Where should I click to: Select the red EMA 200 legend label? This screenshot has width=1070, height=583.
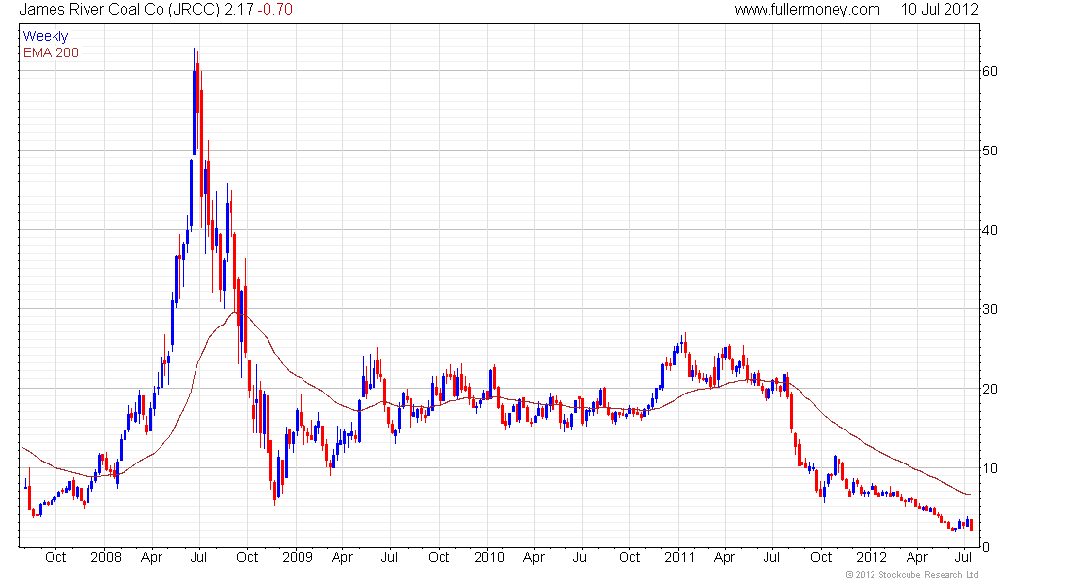click(51, 52)
